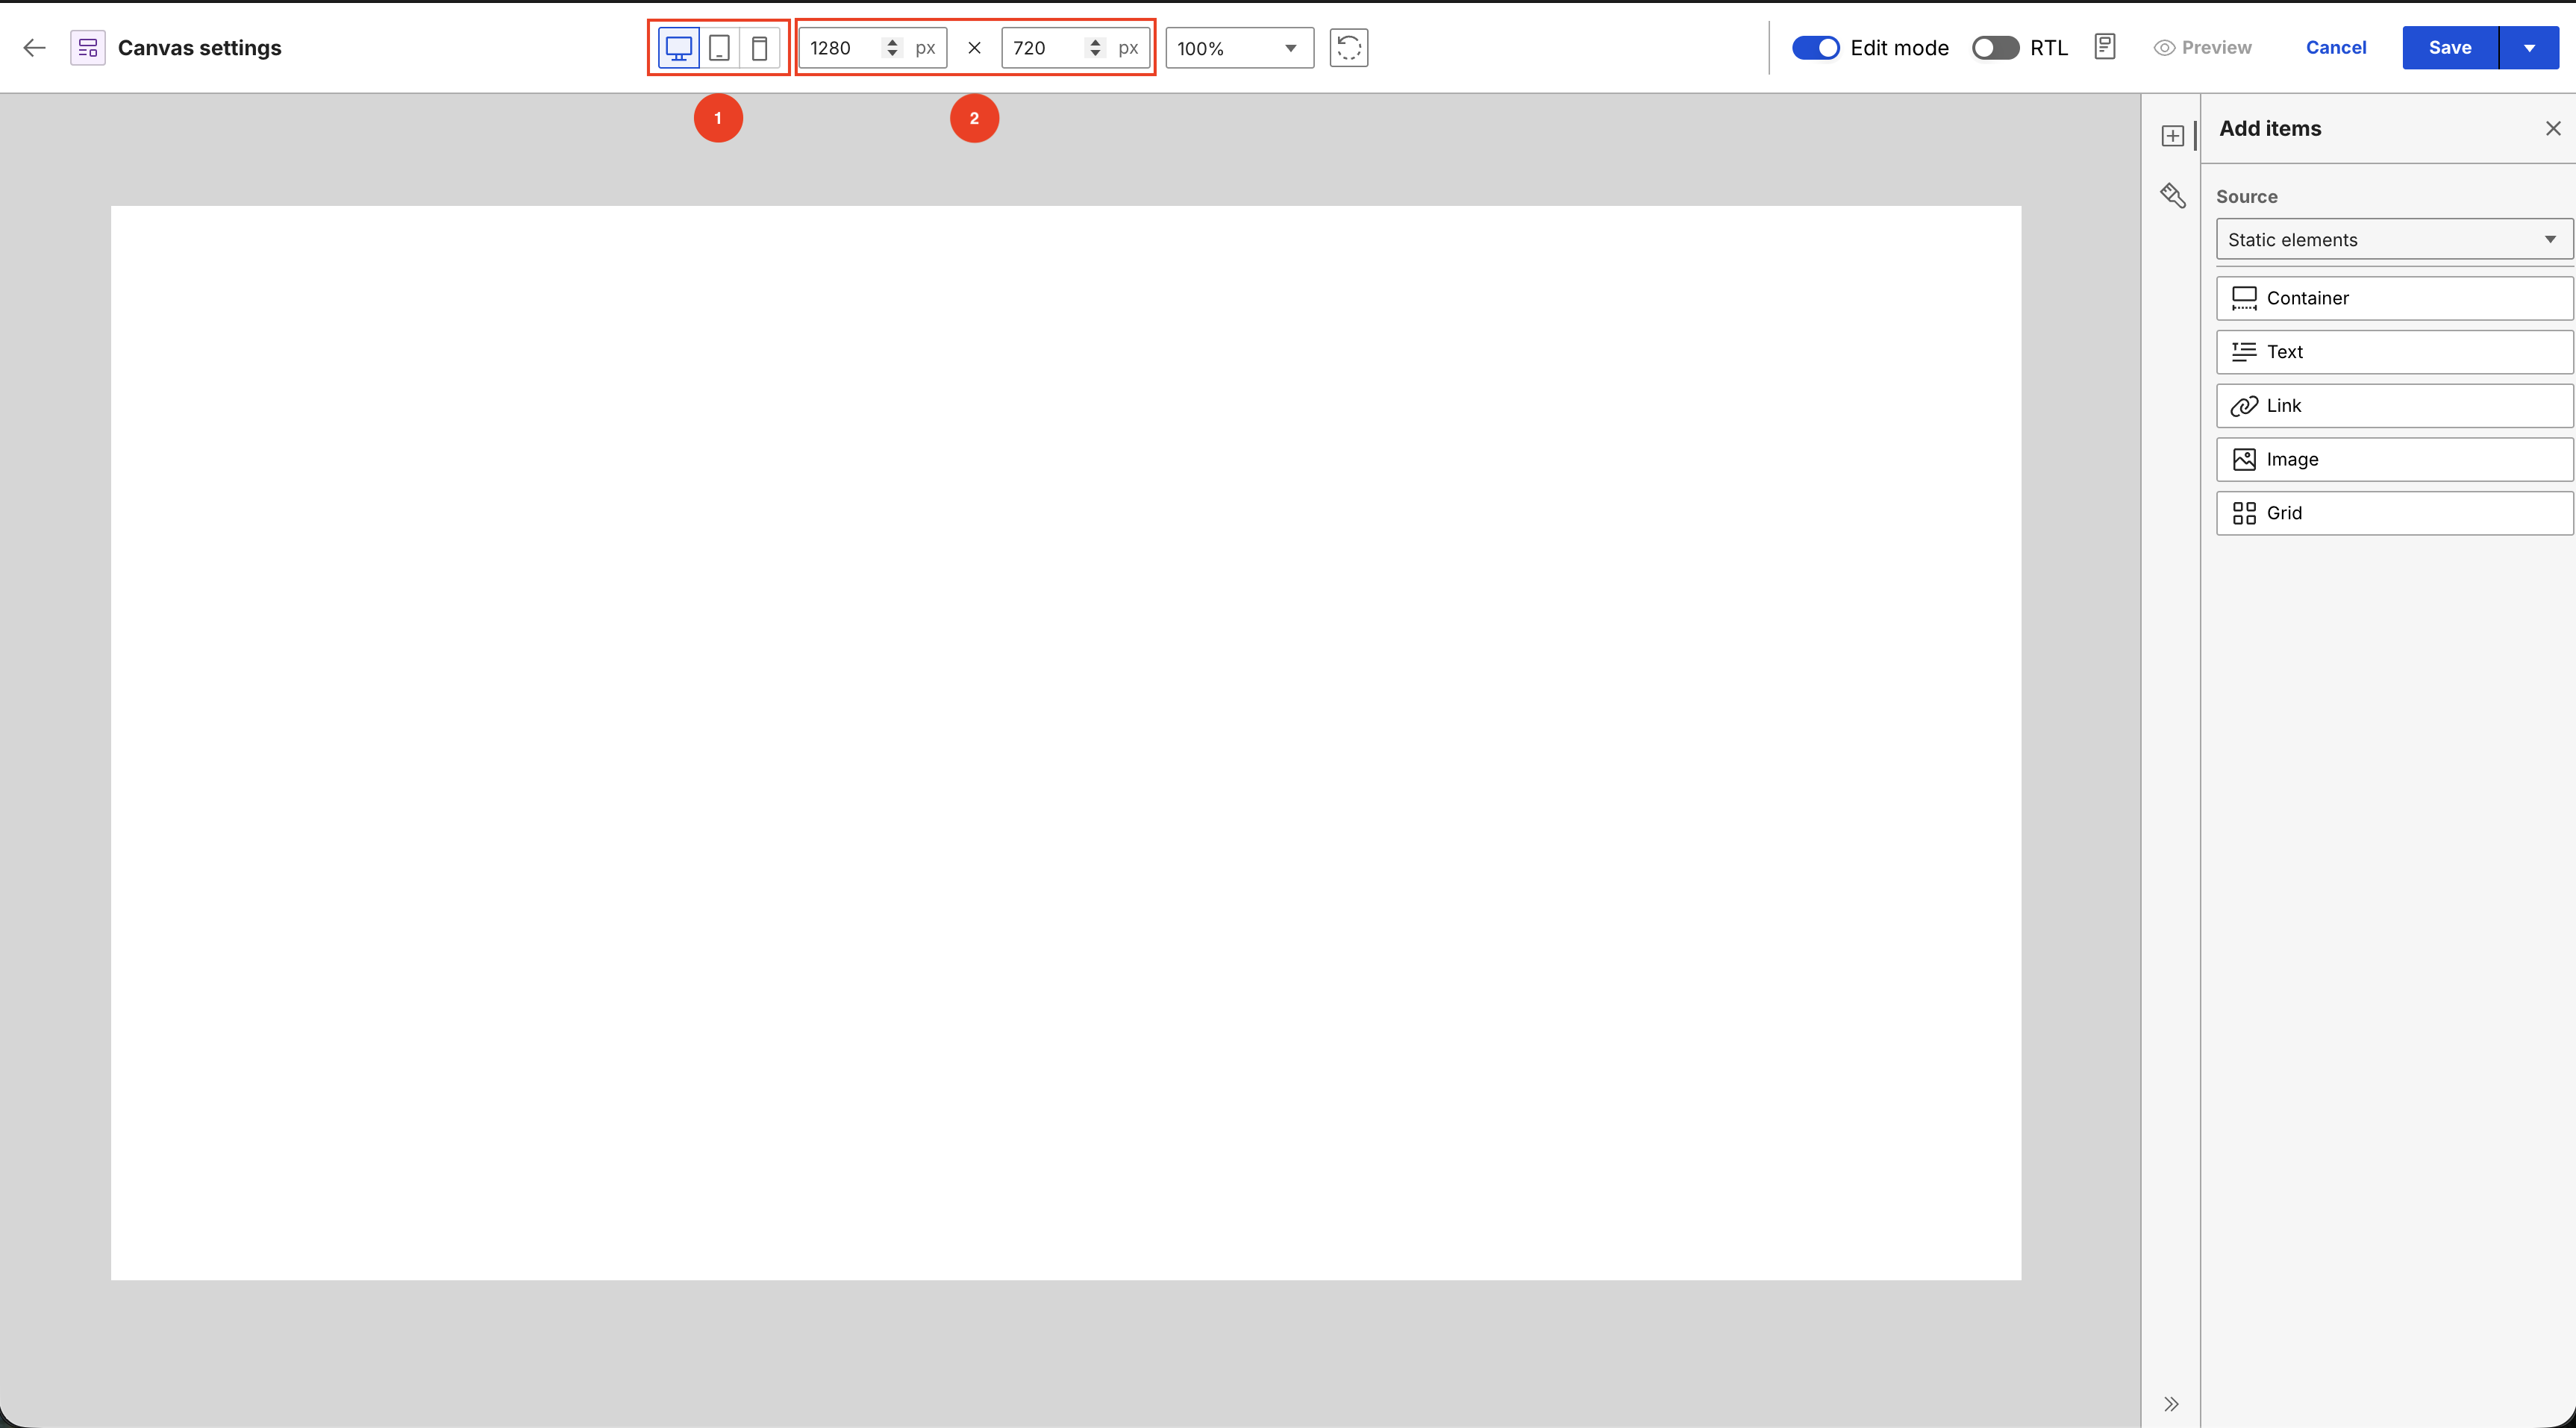Viewport: 2576px width, 1428px height.
Task: Toggle Edit mode switch
Action: coord(1815,47)
